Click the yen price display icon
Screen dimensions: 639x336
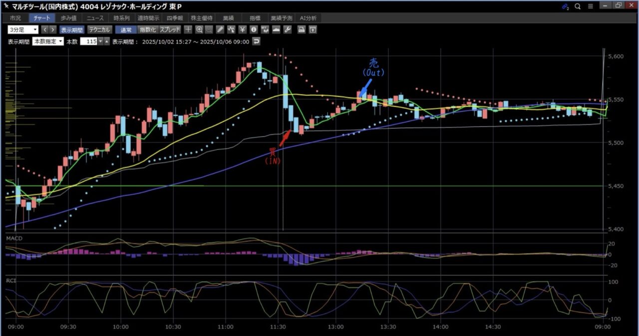(243, 29)
